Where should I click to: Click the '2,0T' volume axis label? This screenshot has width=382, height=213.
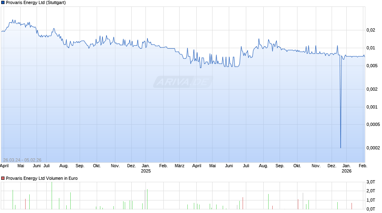click(x=371, y=191)
